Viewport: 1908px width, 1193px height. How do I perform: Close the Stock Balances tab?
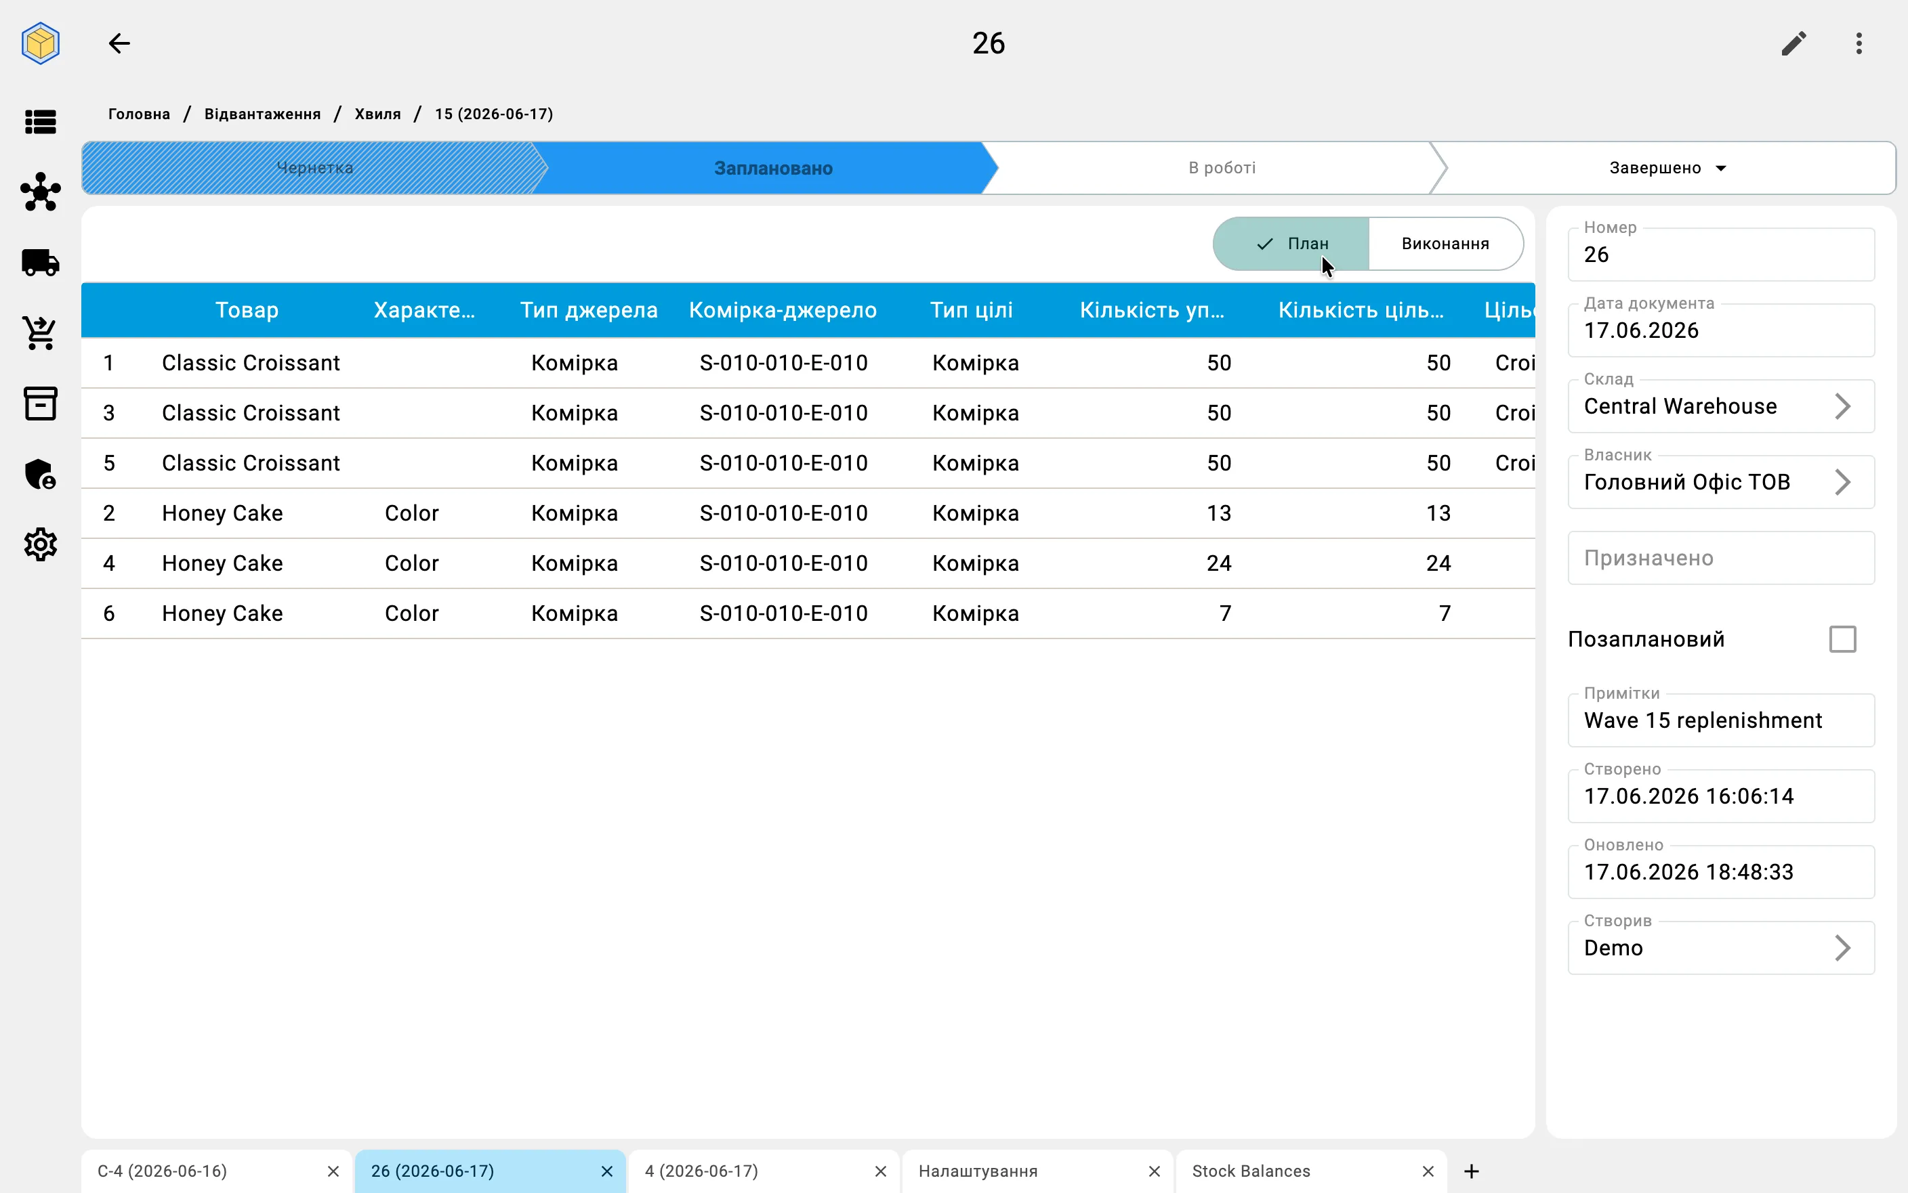coord(1427,1171)
